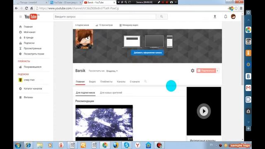265x149 pixels.
Task: Click the red Подписаться button
Action: pyautogui.click(x=206, y=71)
